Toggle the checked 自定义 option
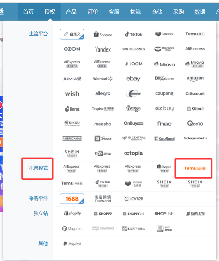Image resolution: width=219 pixels, height=261 pixels. [x=72, y=34]
